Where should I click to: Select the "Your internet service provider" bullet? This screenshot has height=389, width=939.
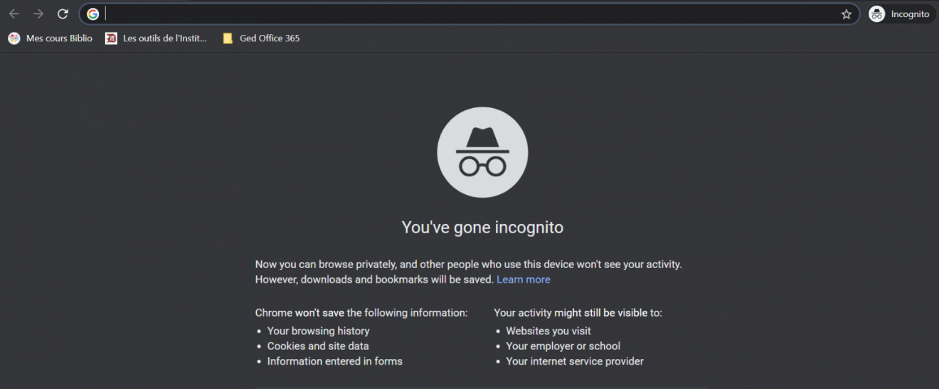(x=574, y=361)
